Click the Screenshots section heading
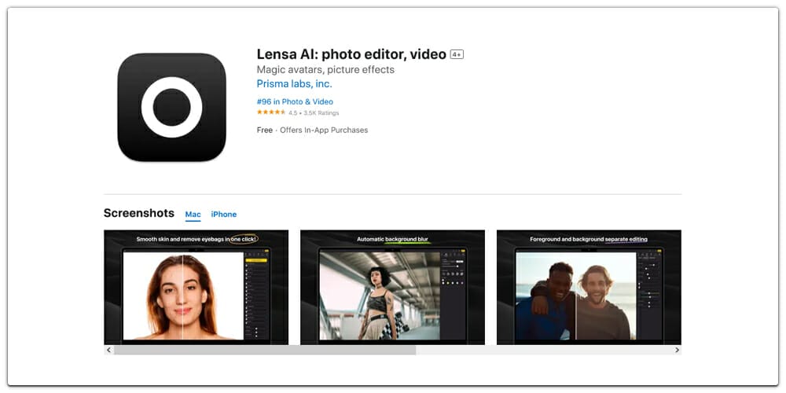The image size is (786, 393). pos(139,213)
